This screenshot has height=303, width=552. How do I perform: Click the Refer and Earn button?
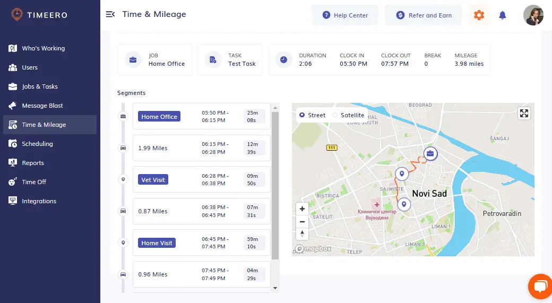click(424, 15)
